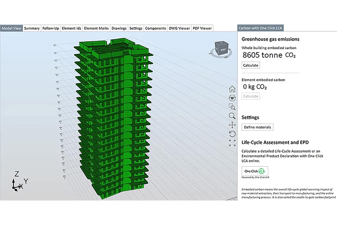Image resolution: width=337 pixels, height=225 pixels.
Task: Click the Life-Cycle Assessment and EPD heading
Action: [x=275, y=142]
